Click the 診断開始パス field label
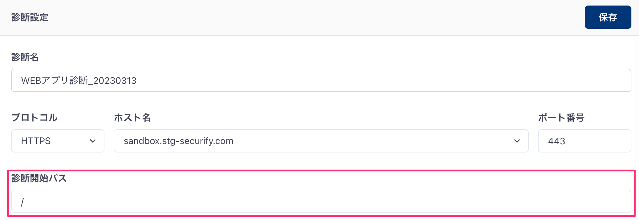This screenshot has width=639, height=220. (39, 178)
